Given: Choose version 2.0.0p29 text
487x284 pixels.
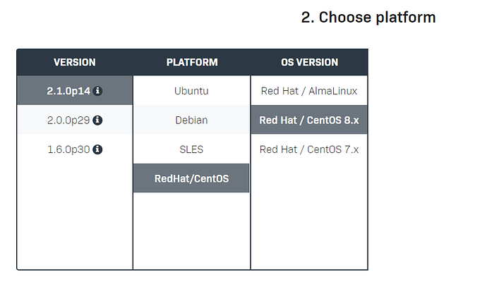Looking at the screenshot, I should click(68, 121).
